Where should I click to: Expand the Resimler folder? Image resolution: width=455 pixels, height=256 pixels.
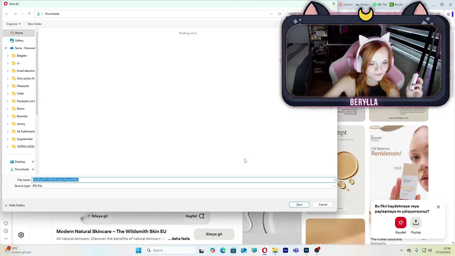8,116
